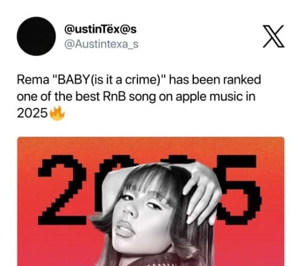Click the pixelated digit 5 in the image
The width and height of the screenshot is (301, 266).
click(x=238, y=190)
